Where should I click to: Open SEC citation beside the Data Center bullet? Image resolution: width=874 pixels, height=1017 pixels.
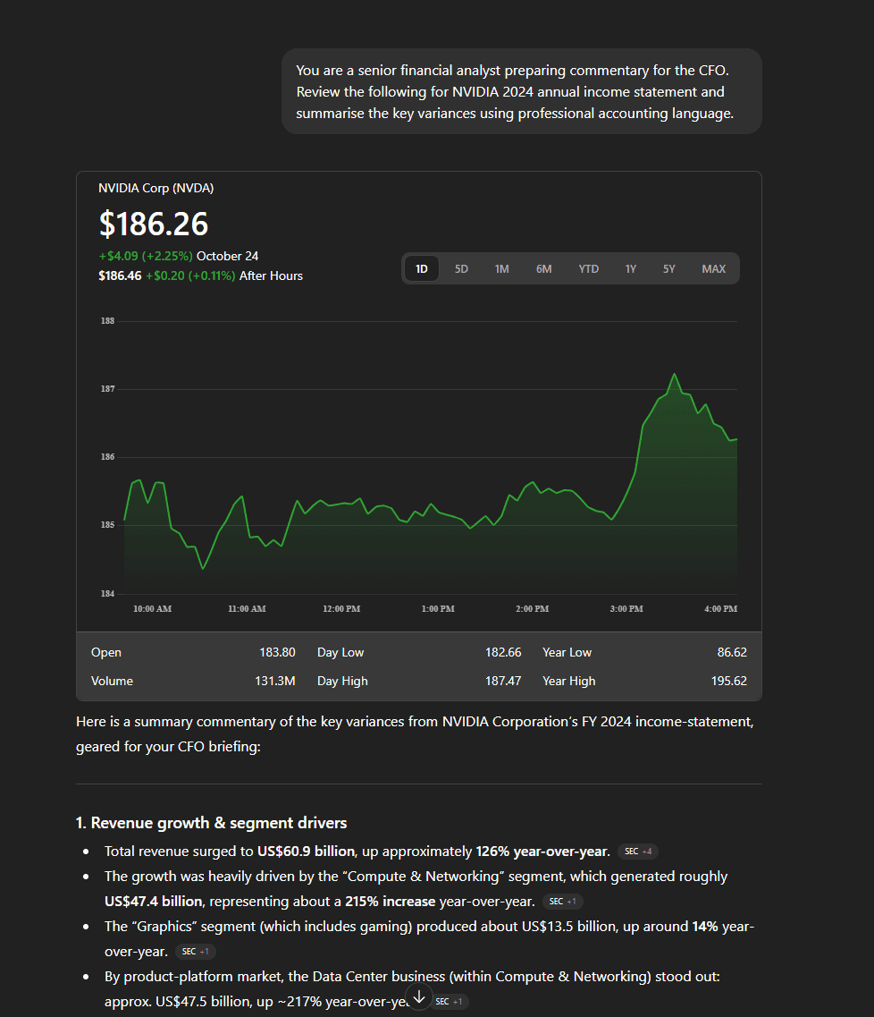pyautogui.click(x=449, y=1002)
